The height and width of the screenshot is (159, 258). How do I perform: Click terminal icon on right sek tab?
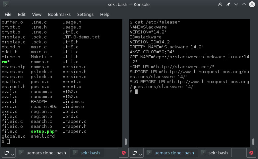[203, 153]
